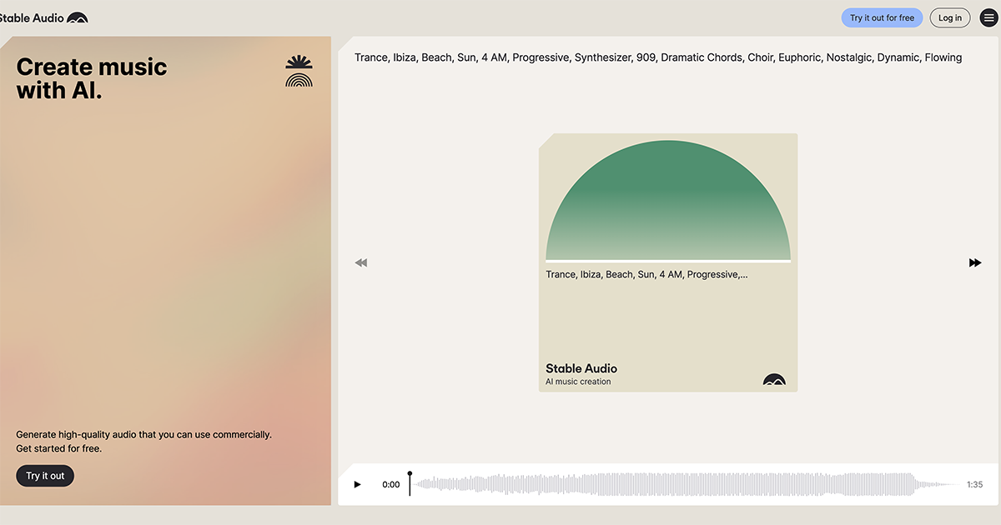Click the black "Try it out" button
The width and height of the screenshot is (1001, 525).
tap(45, 476)
